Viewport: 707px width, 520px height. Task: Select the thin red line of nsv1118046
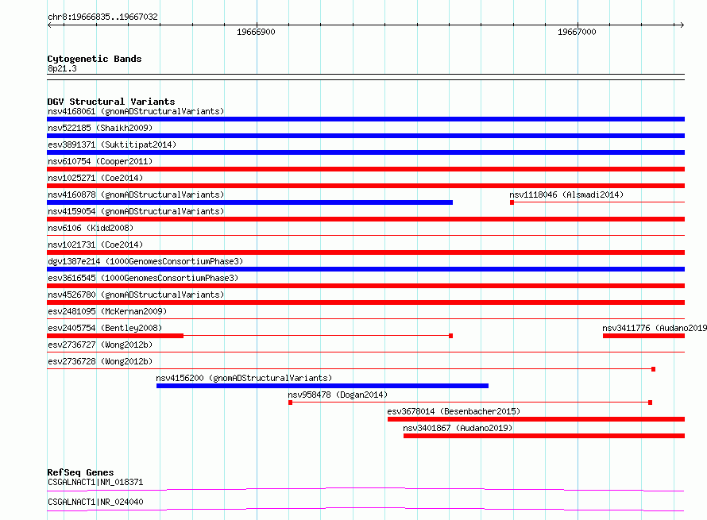599,202
